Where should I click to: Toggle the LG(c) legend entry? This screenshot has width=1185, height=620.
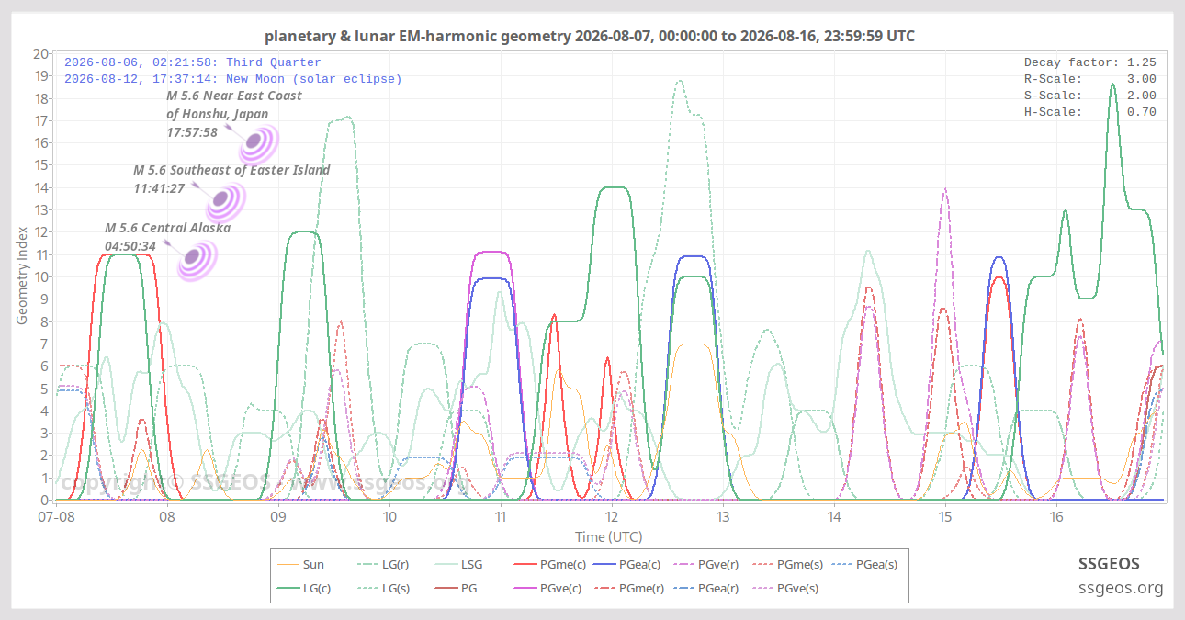[304, 588]
